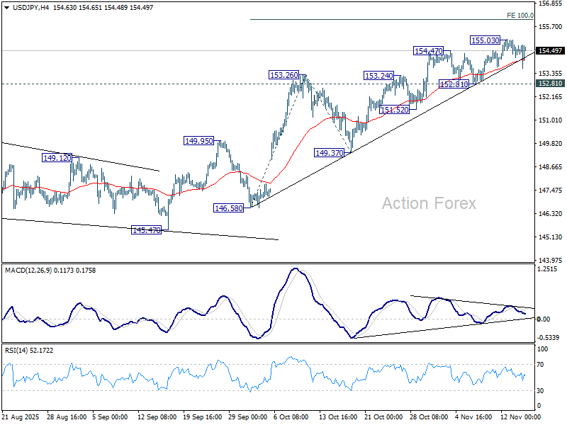Select the 145.470 low annotation
Image resolution: width=567 pixels, height=425 pixels.
click(145, 229)
